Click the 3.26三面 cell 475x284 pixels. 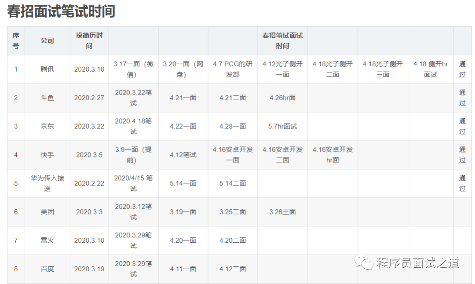(x=282, y=211)
